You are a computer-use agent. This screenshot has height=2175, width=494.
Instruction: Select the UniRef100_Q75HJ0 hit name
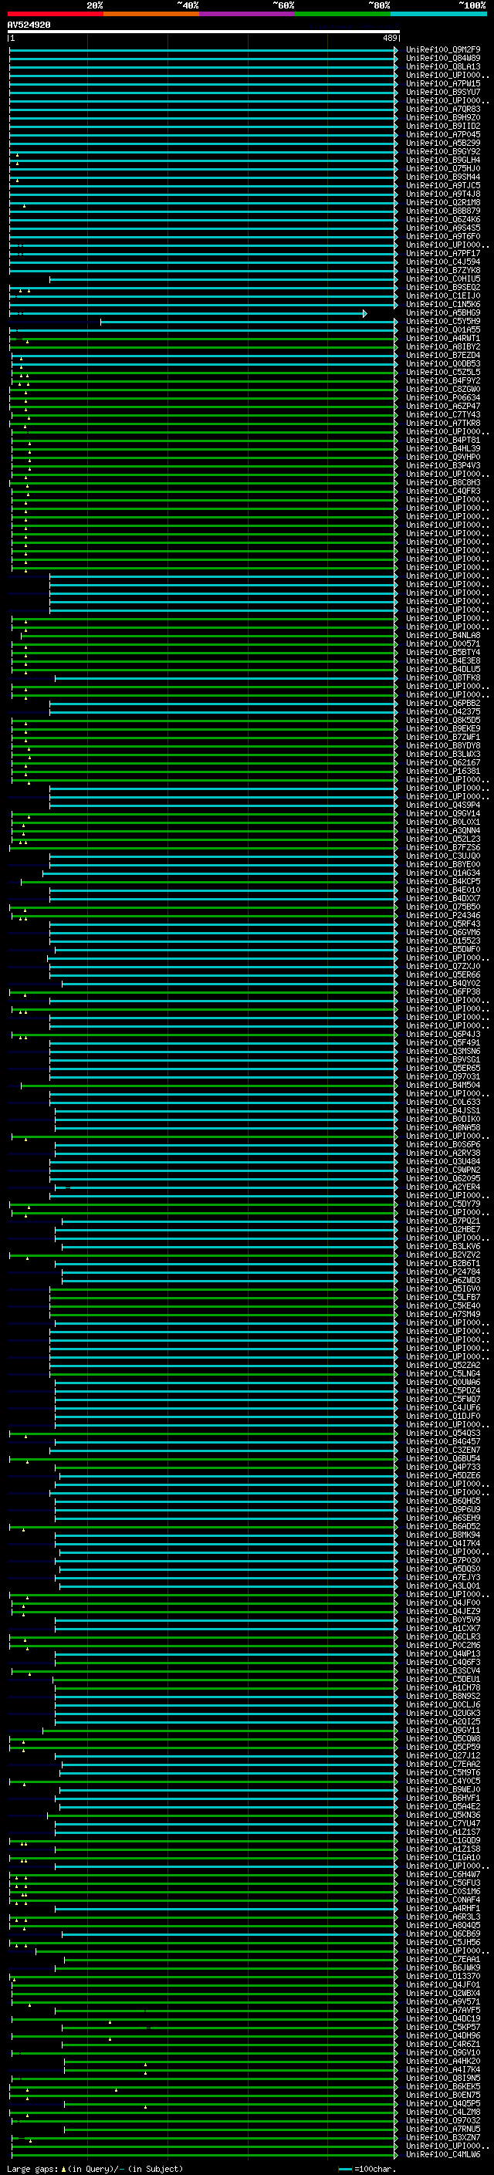pyautogui.click(x=443, y=168)
